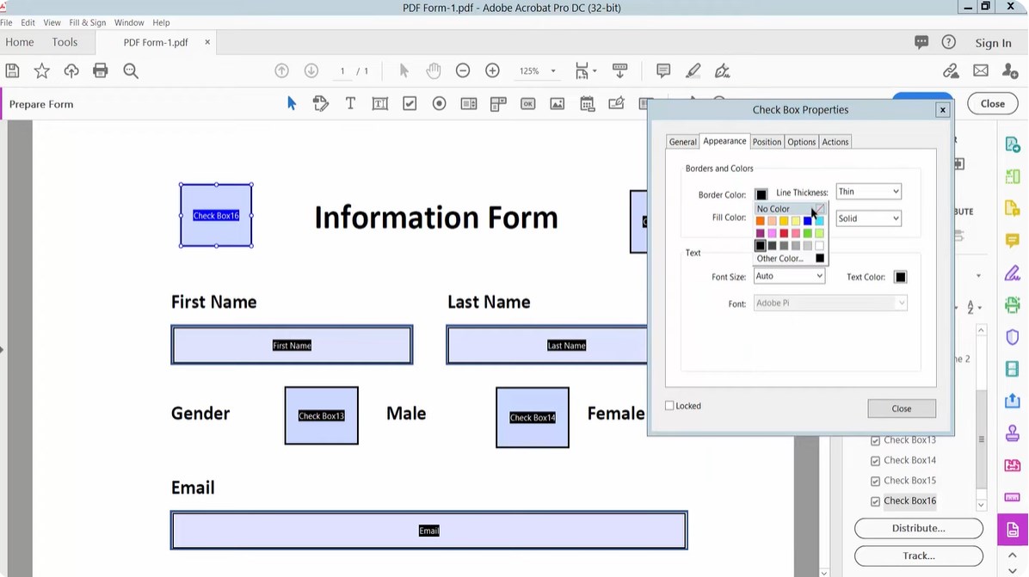Print the document using printer icon
This screenshot has height=577, width=1029.
coord(101,71)
